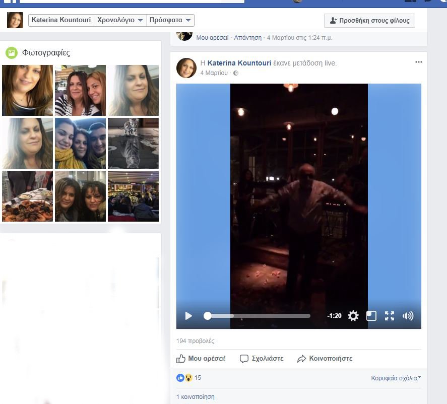Click the comment bubble icon
The image size is (447, 404).
tap(244, 359)
